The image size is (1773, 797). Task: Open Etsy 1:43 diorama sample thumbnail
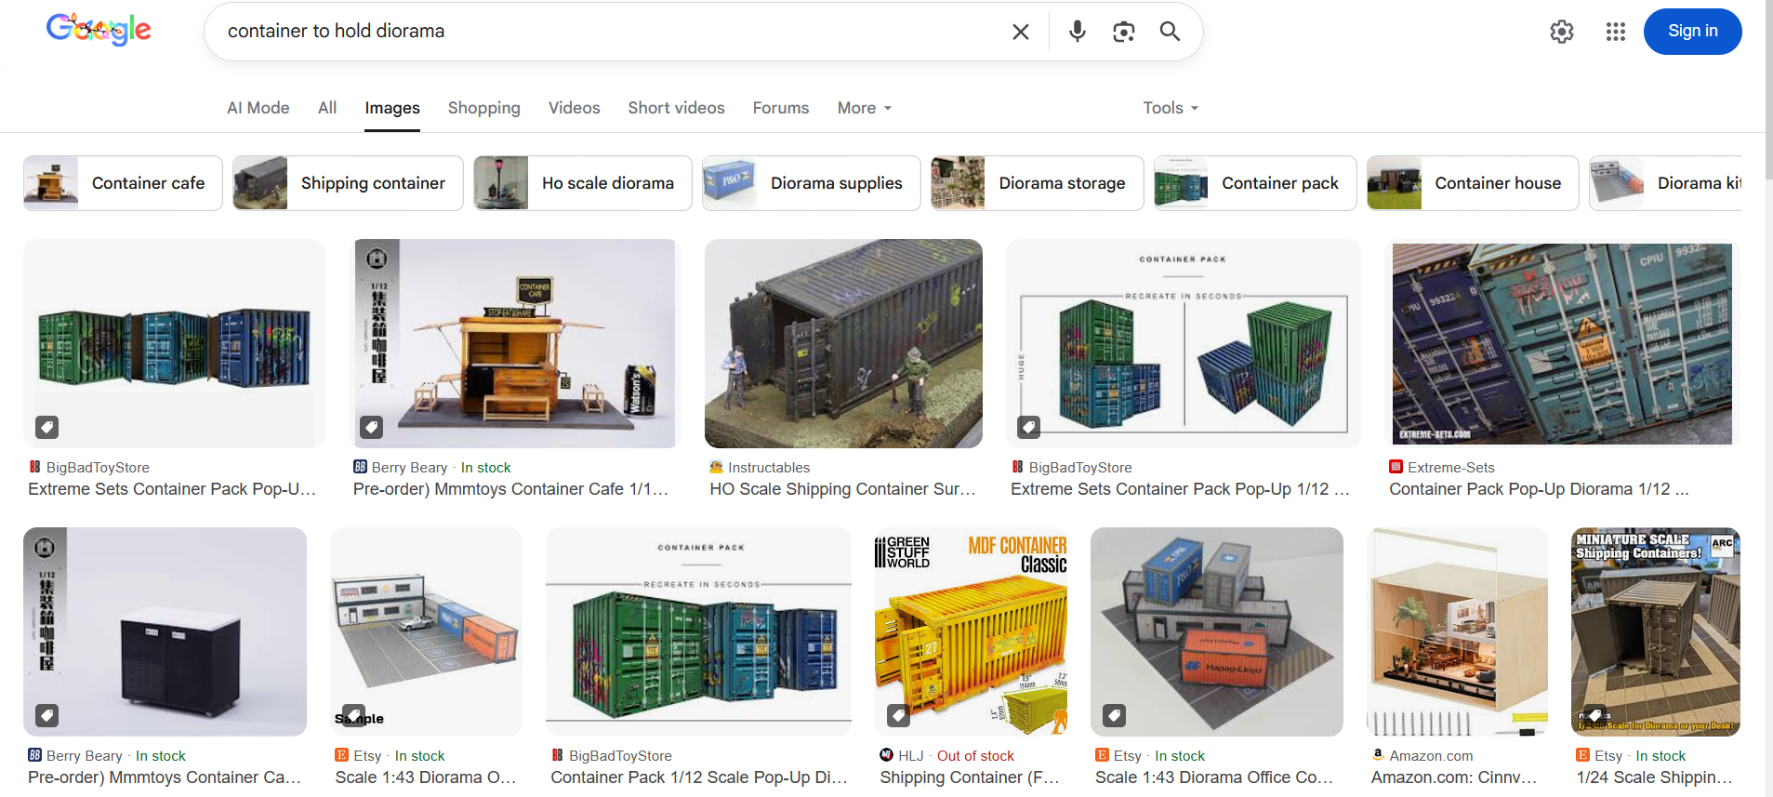[x=426, y=631]
